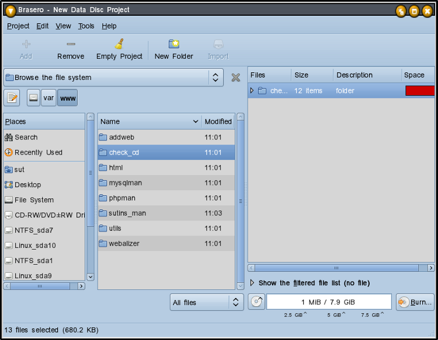Click 13 files selected status text
This screenshot has width=438, height=340.
point(51,330)
